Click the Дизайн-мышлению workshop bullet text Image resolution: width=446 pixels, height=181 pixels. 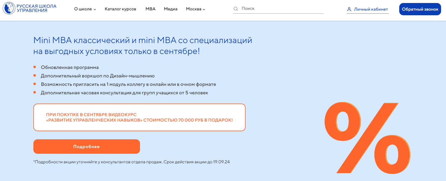(x=98, y=76)
